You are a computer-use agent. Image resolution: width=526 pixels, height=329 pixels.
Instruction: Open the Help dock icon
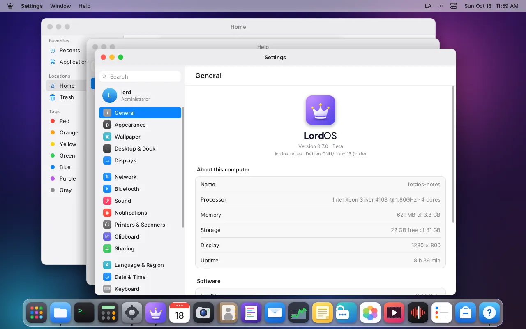point(489,313)
